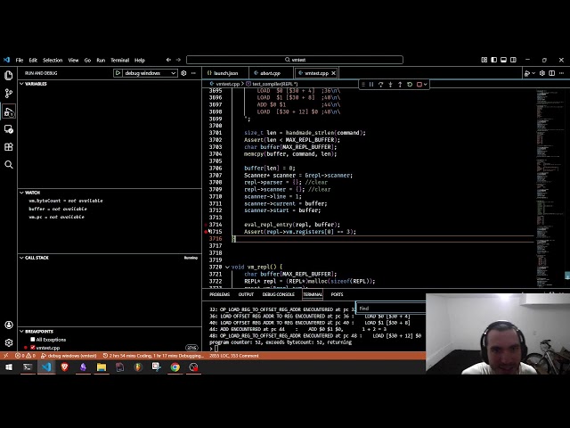Pause the running debug session
Viewport: 570px width, 428px height.
pos(371,85)
